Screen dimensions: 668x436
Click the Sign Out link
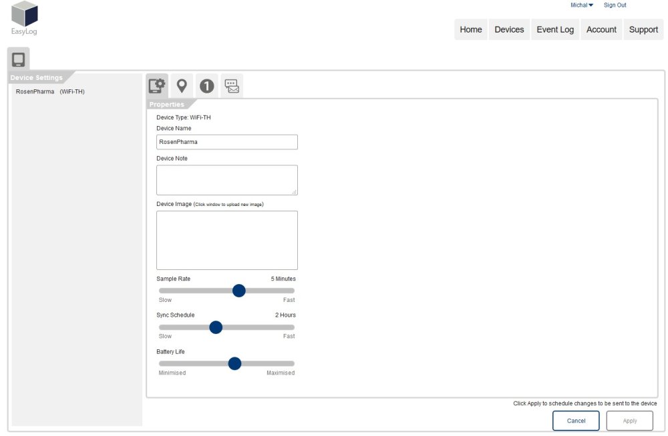(x=615, y=5)
